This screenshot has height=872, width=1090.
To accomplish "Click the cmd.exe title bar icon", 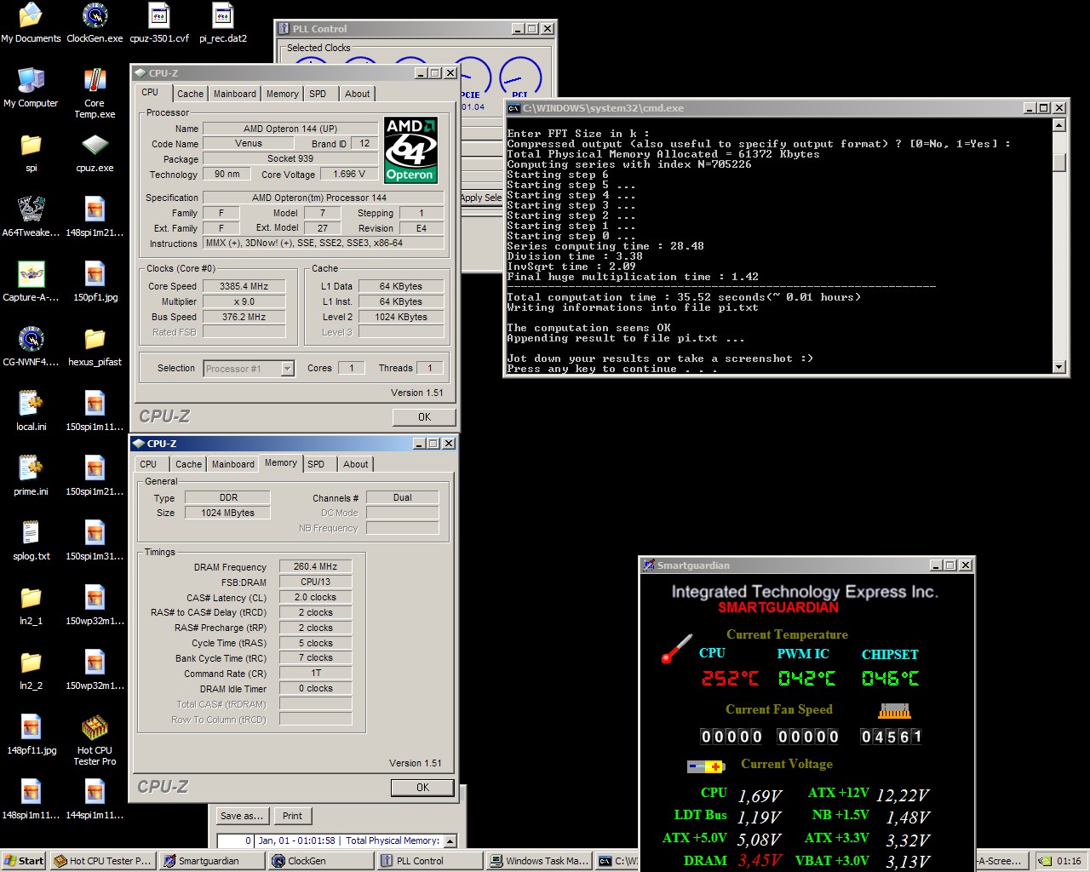I will 513,108.
